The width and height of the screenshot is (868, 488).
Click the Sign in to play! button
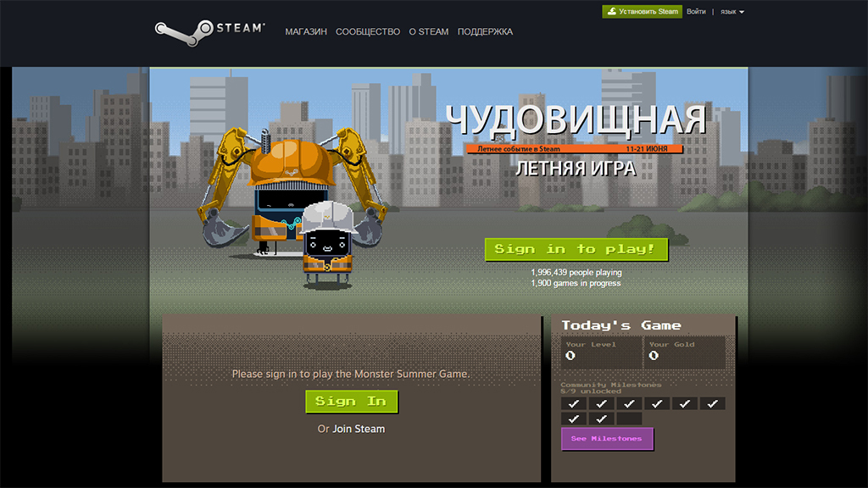point(576,250)
